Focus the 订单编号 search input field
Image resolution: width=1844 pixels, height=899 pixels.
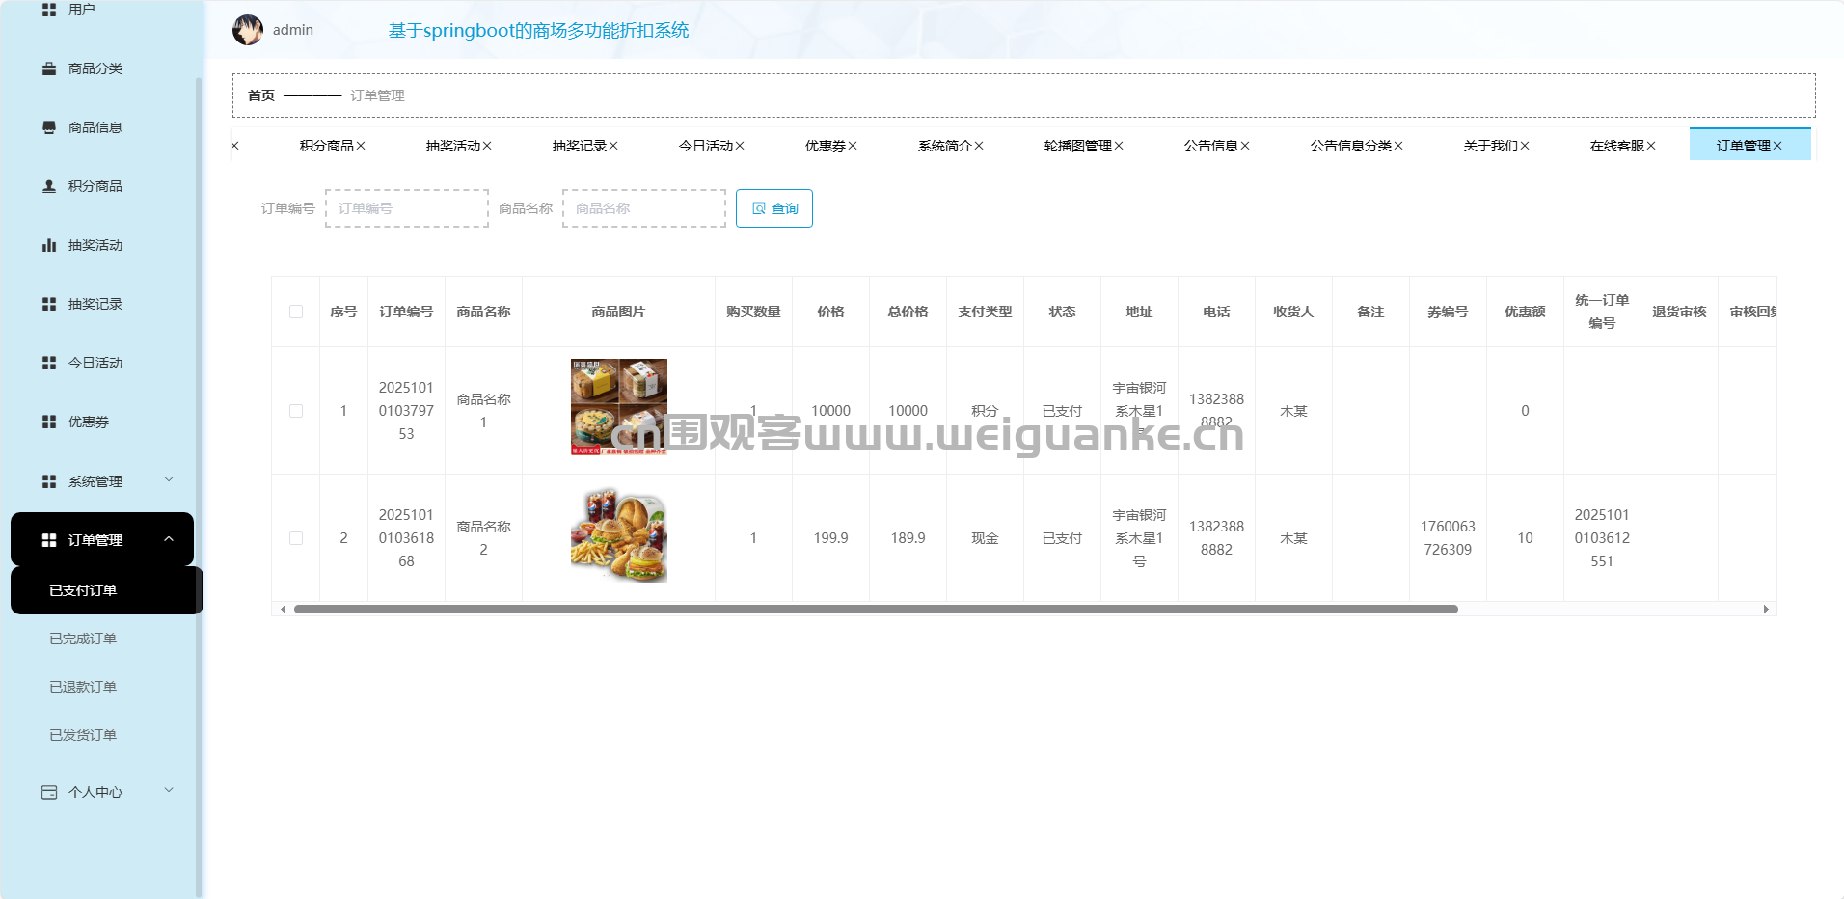[x=407, y=208]
